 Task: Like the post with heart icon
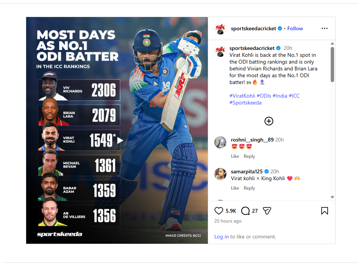pyautogui.click(x=218, y=211)
